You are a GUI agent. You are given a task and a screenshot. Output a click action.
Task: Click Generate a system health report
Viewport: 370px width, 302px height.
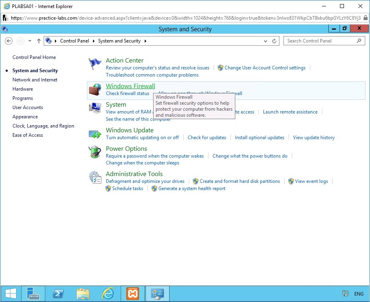coord(192,188)
